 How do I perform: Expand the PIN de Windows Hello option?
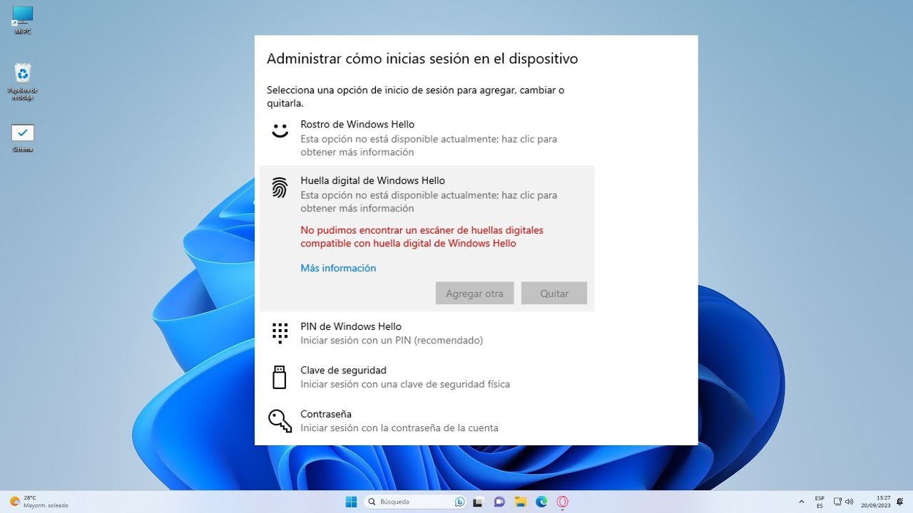tap(427, 333)
